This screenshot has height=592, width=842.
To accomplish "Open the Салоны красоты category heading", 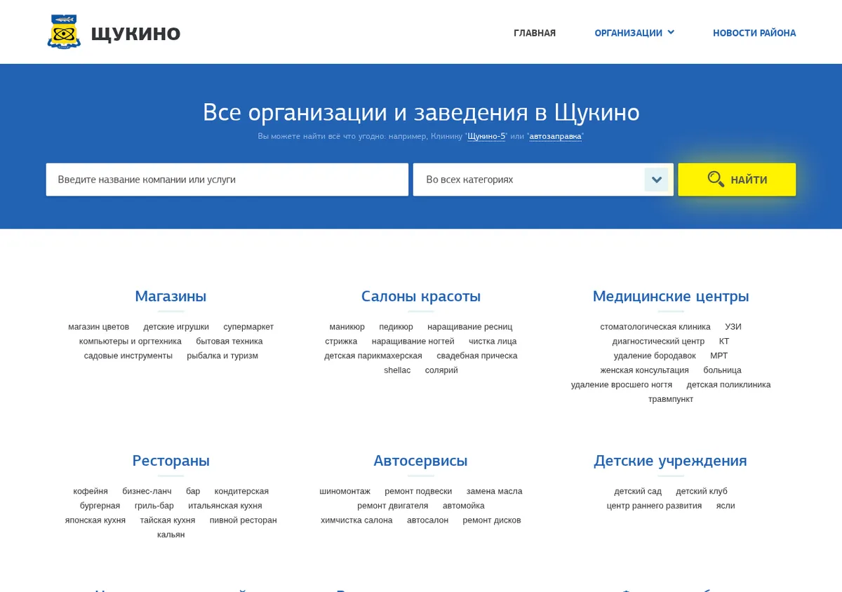I will (421, 296).
